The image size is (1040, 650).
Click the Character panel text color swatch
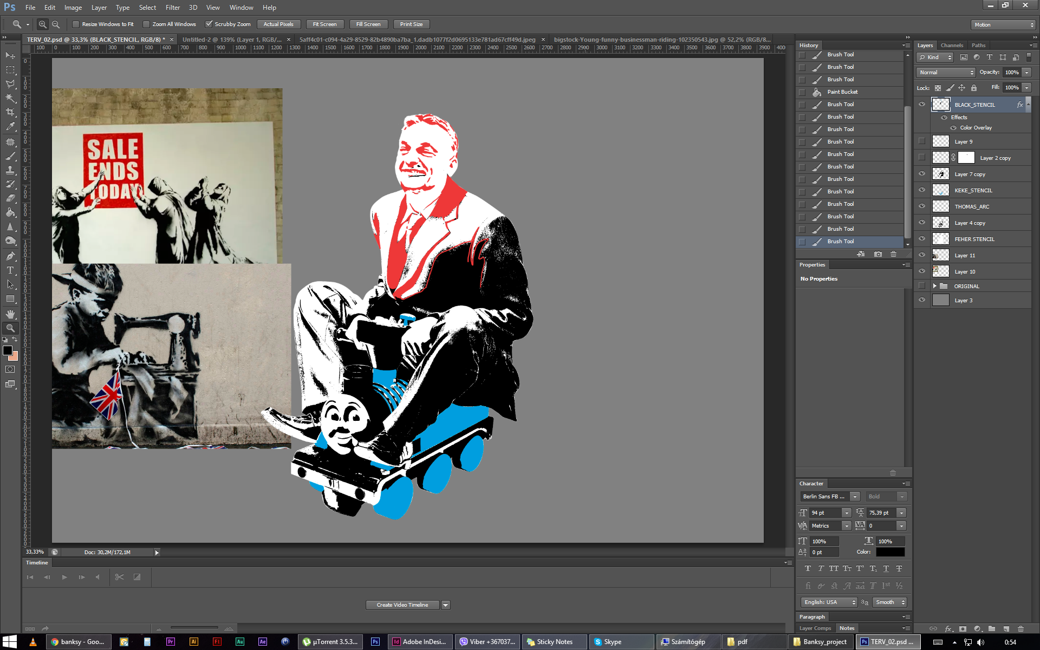(890, 552)
